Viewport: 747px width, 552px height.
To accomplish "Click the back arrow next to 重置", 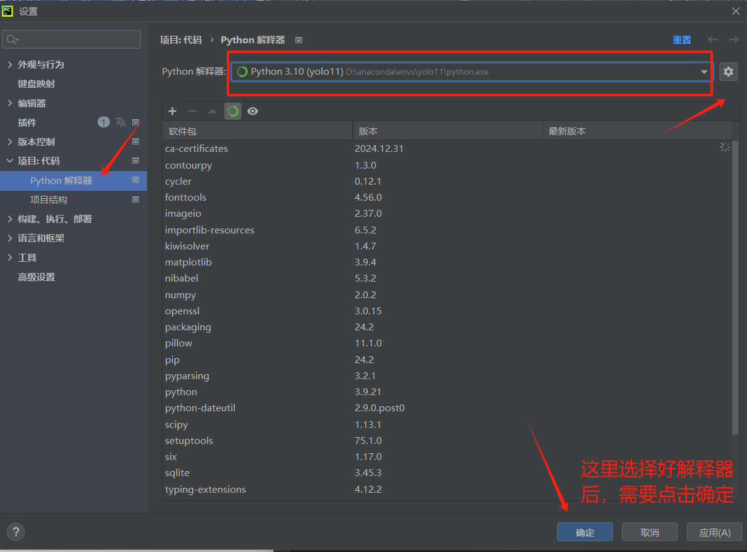I will pos(712,40).
